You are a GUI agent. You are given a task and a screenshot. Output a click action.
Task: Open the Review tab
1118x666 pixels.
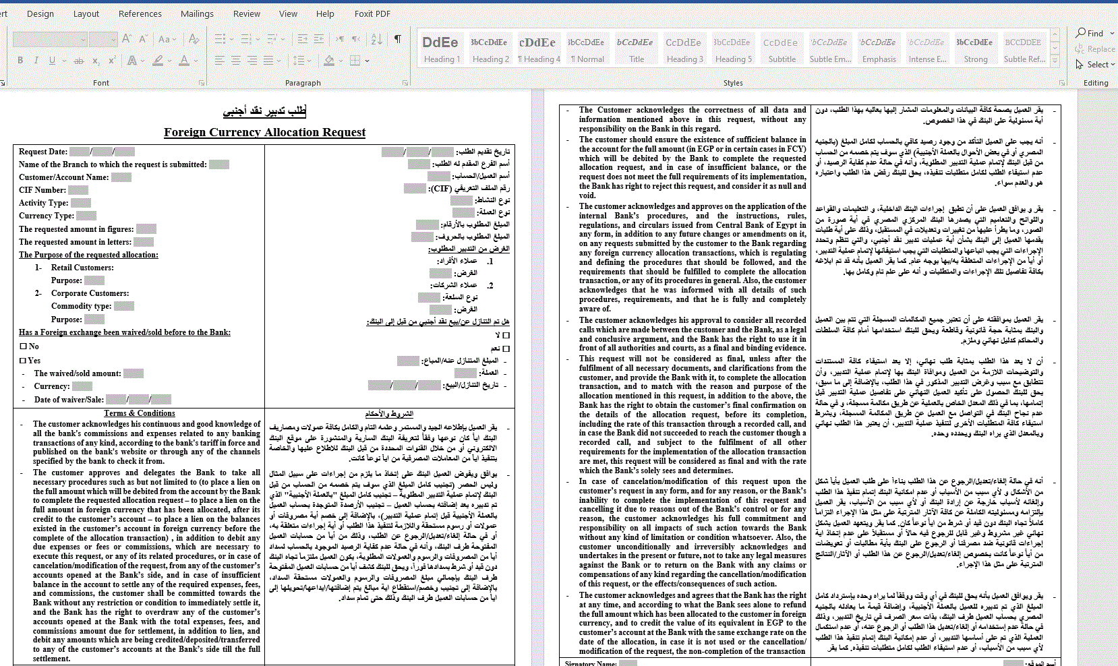pos(247,13)
